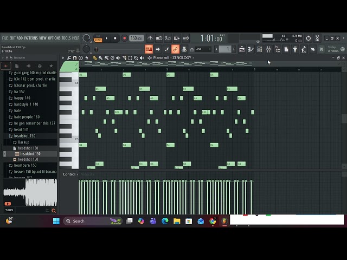Viewport: 347px width, 260px height.
Task: Open the Channel rack
Action: click(x=260, y=49)
